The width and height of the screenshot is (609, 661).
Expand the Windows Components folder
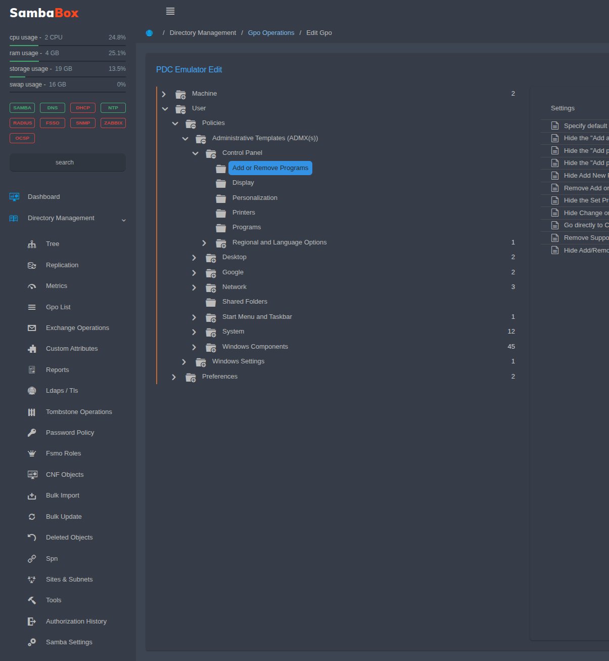[x=194, y=347]
